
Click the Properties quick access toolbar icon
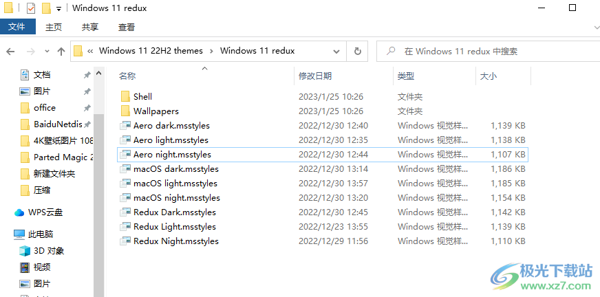pyautogui.click(x=31, y=8)
